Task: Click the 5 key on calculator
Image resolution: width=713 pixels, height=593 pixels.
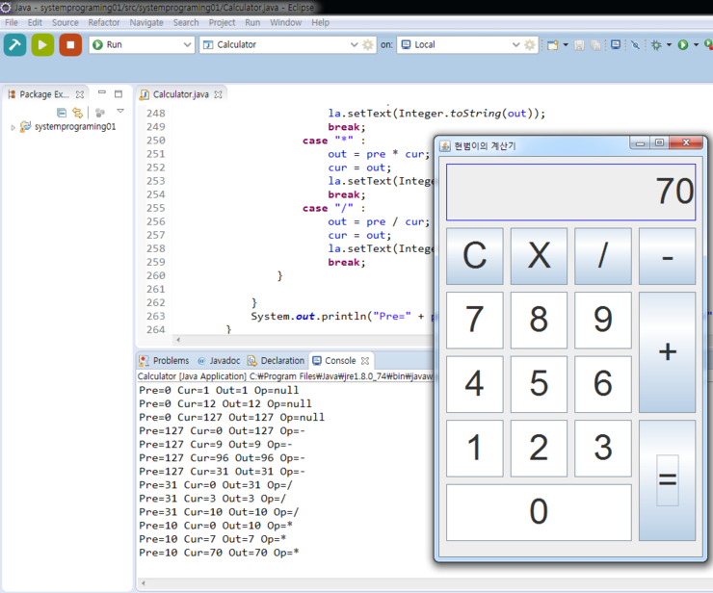Action: point(539,384)
